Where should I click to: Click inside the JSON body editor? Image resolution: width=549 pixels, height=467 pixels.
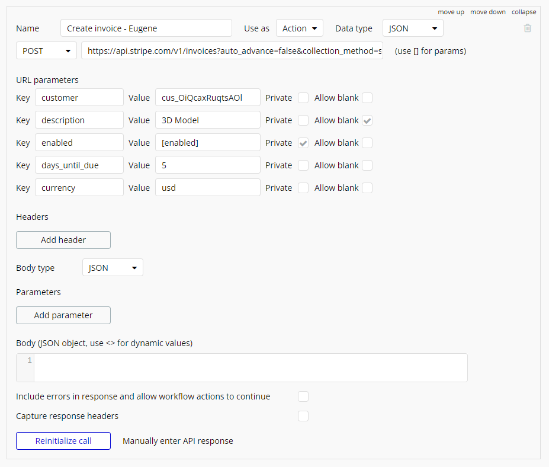(x=250, y=367)
